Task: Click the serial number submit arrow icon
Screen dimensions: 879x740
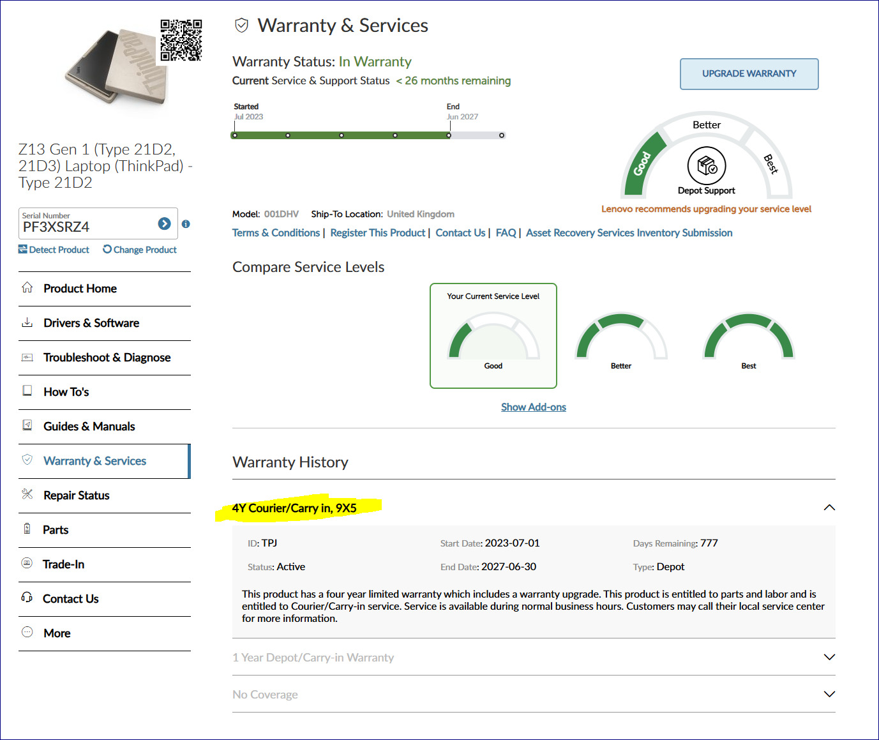Action: [164, 223]
